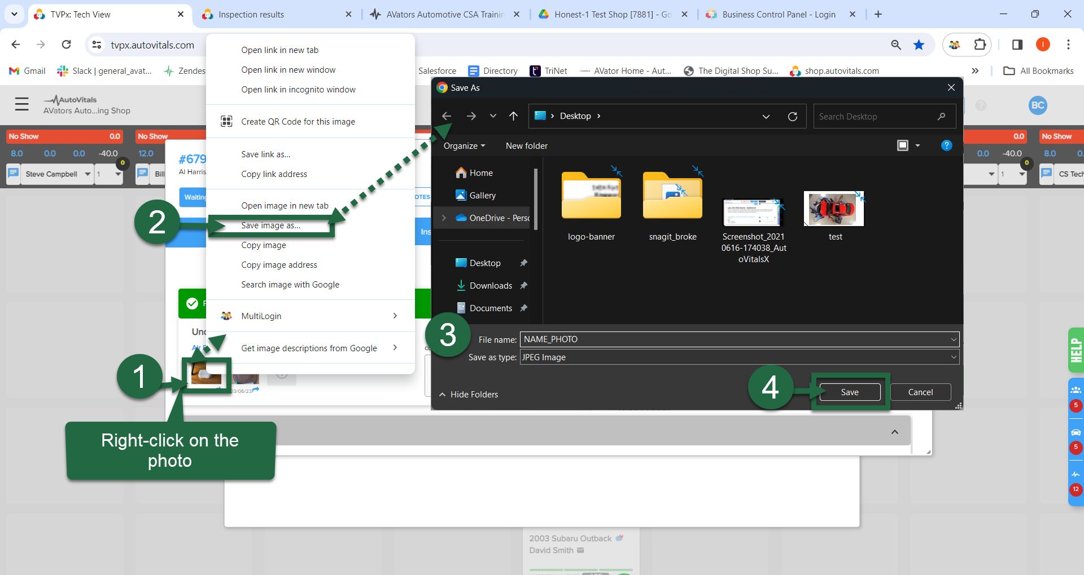Collapse folder pane with Hide Folders
The width and height of the screenshot is (1084, 575).
(x=469, y=395)
